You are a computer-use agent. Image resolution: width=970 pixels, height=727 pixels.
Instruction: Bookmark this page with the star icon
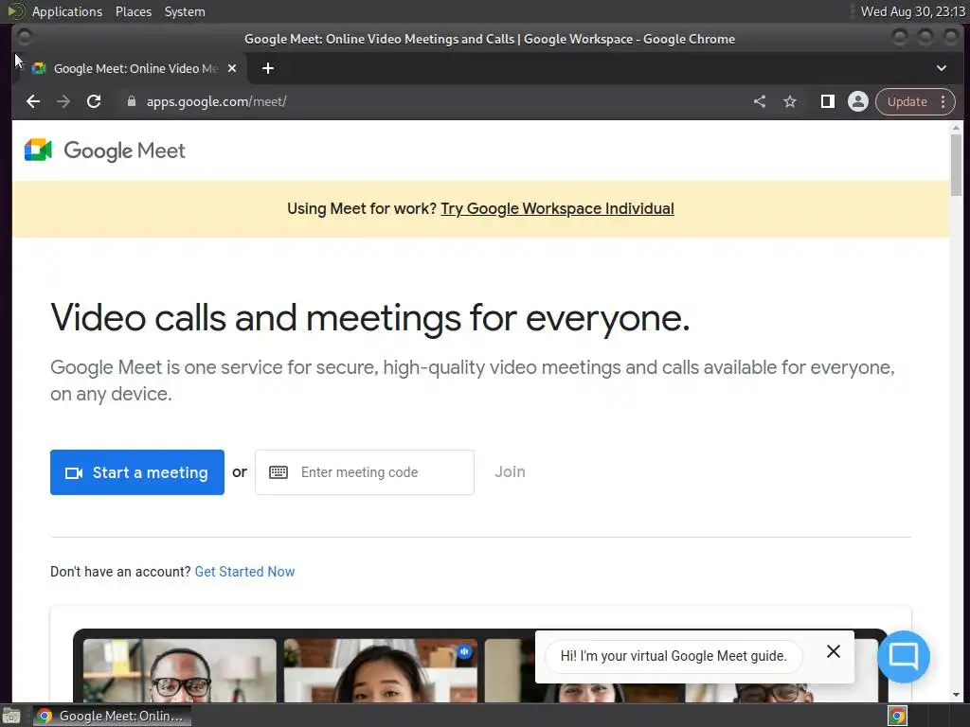790,101
